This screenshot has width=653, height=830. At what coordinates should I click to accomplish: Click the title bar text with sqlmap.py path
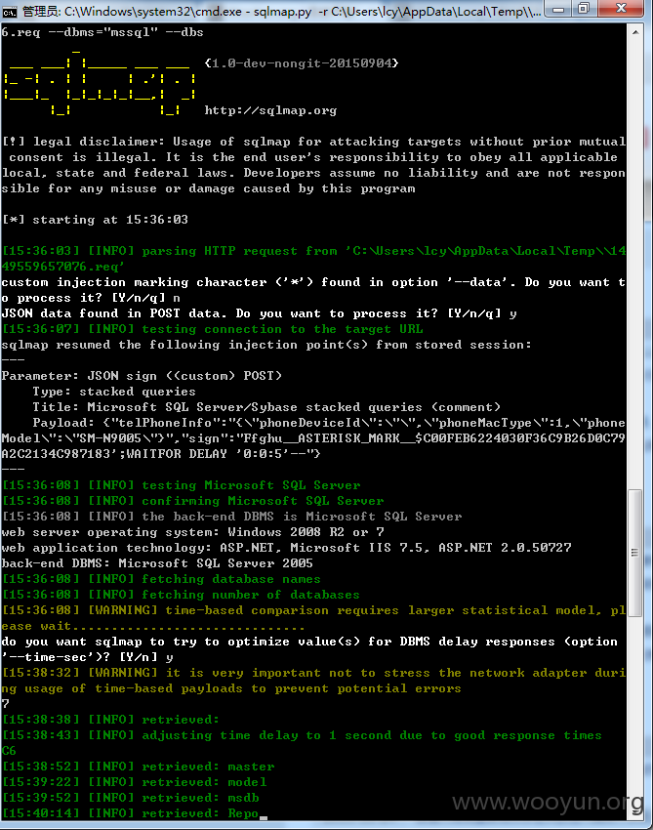[281, 11]
